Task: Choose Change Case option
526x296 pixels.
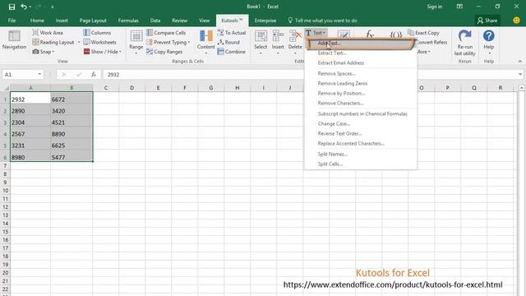Action: coord(361,123)
